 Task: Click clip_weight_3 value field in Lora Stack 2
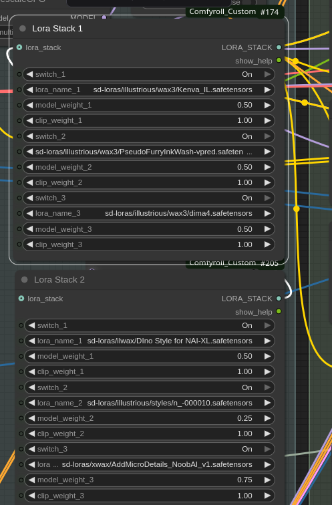coord(150,496)
